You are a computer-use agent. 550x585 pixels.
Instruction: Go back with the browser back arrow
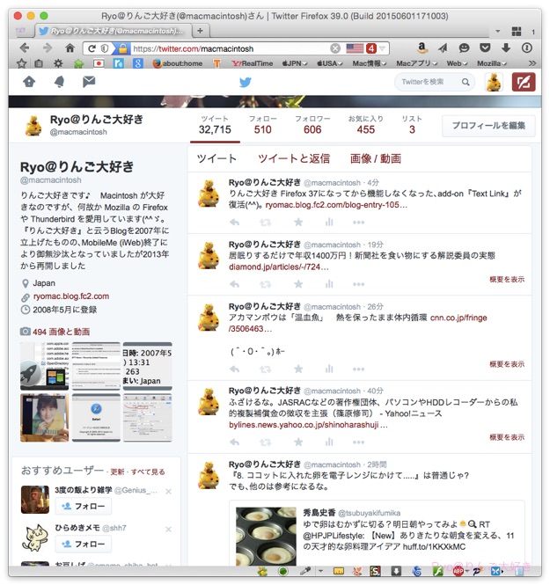coord(25,48)
